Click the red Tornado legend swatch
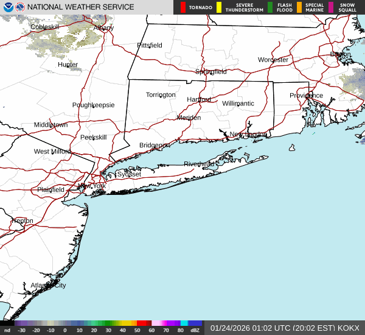This screenshot has height=335, width=365. tap(183, 7)
